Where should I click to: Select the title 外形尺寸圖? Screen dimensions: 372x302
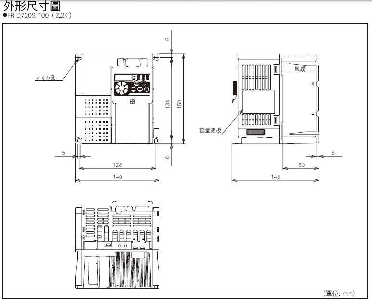click(x=31, y=6)
